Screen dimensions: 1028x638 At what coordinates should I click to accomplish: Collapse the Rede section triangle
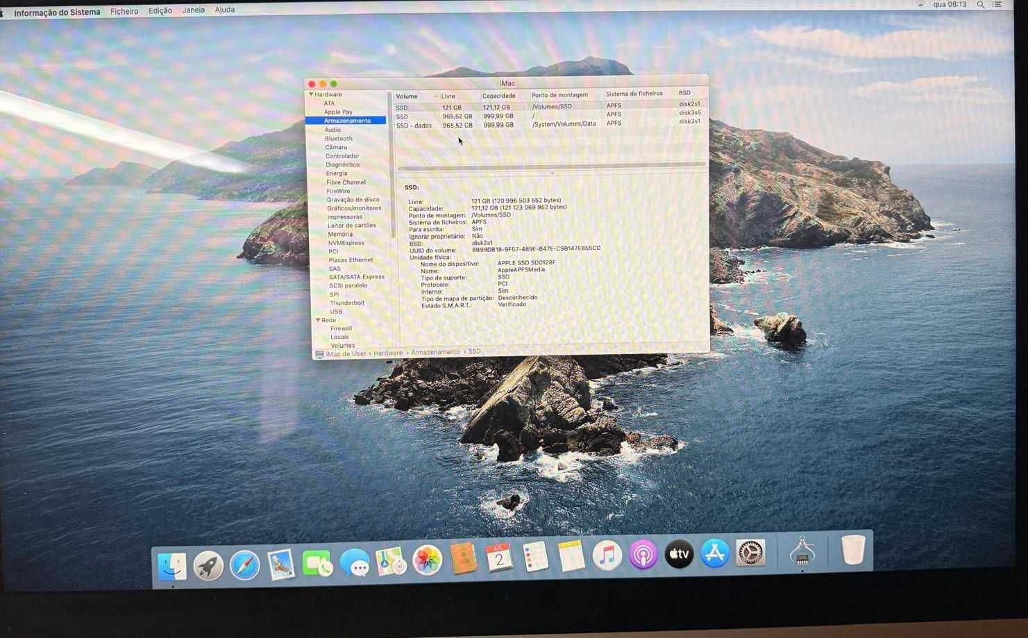(x=318, y=320)
